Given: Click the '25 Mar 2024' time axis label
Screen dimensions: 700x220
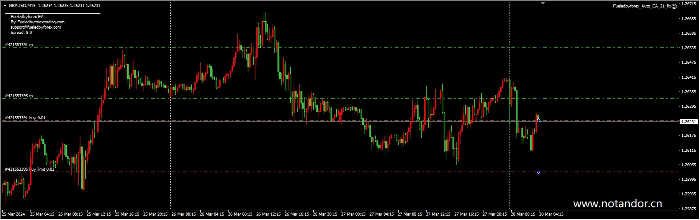Looking at the screenshot, I should 13,214.
